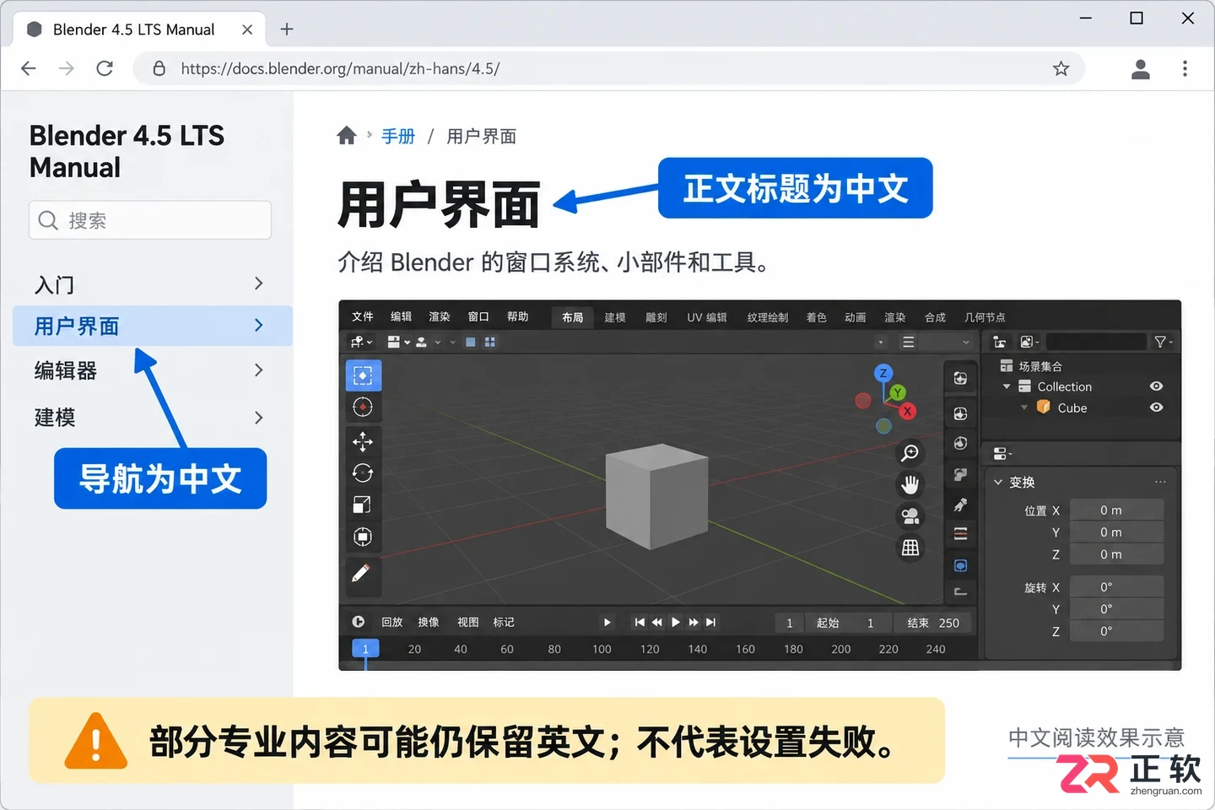Click the green Y axis on navigation gizmo

tap(898, 392)
